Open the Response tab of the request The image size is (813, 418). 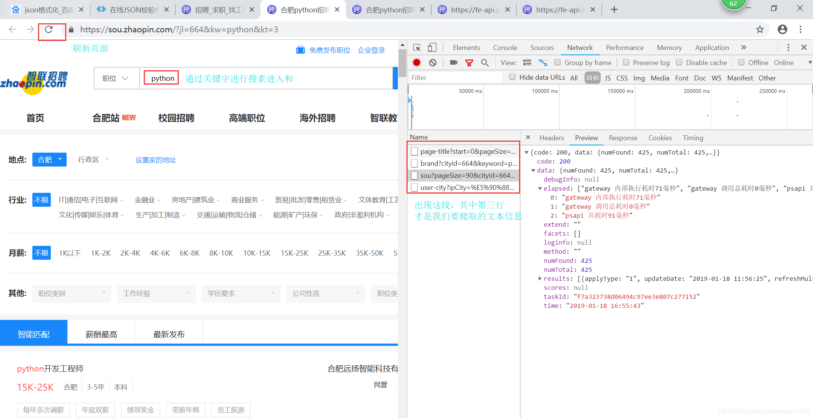pos(623,138)
